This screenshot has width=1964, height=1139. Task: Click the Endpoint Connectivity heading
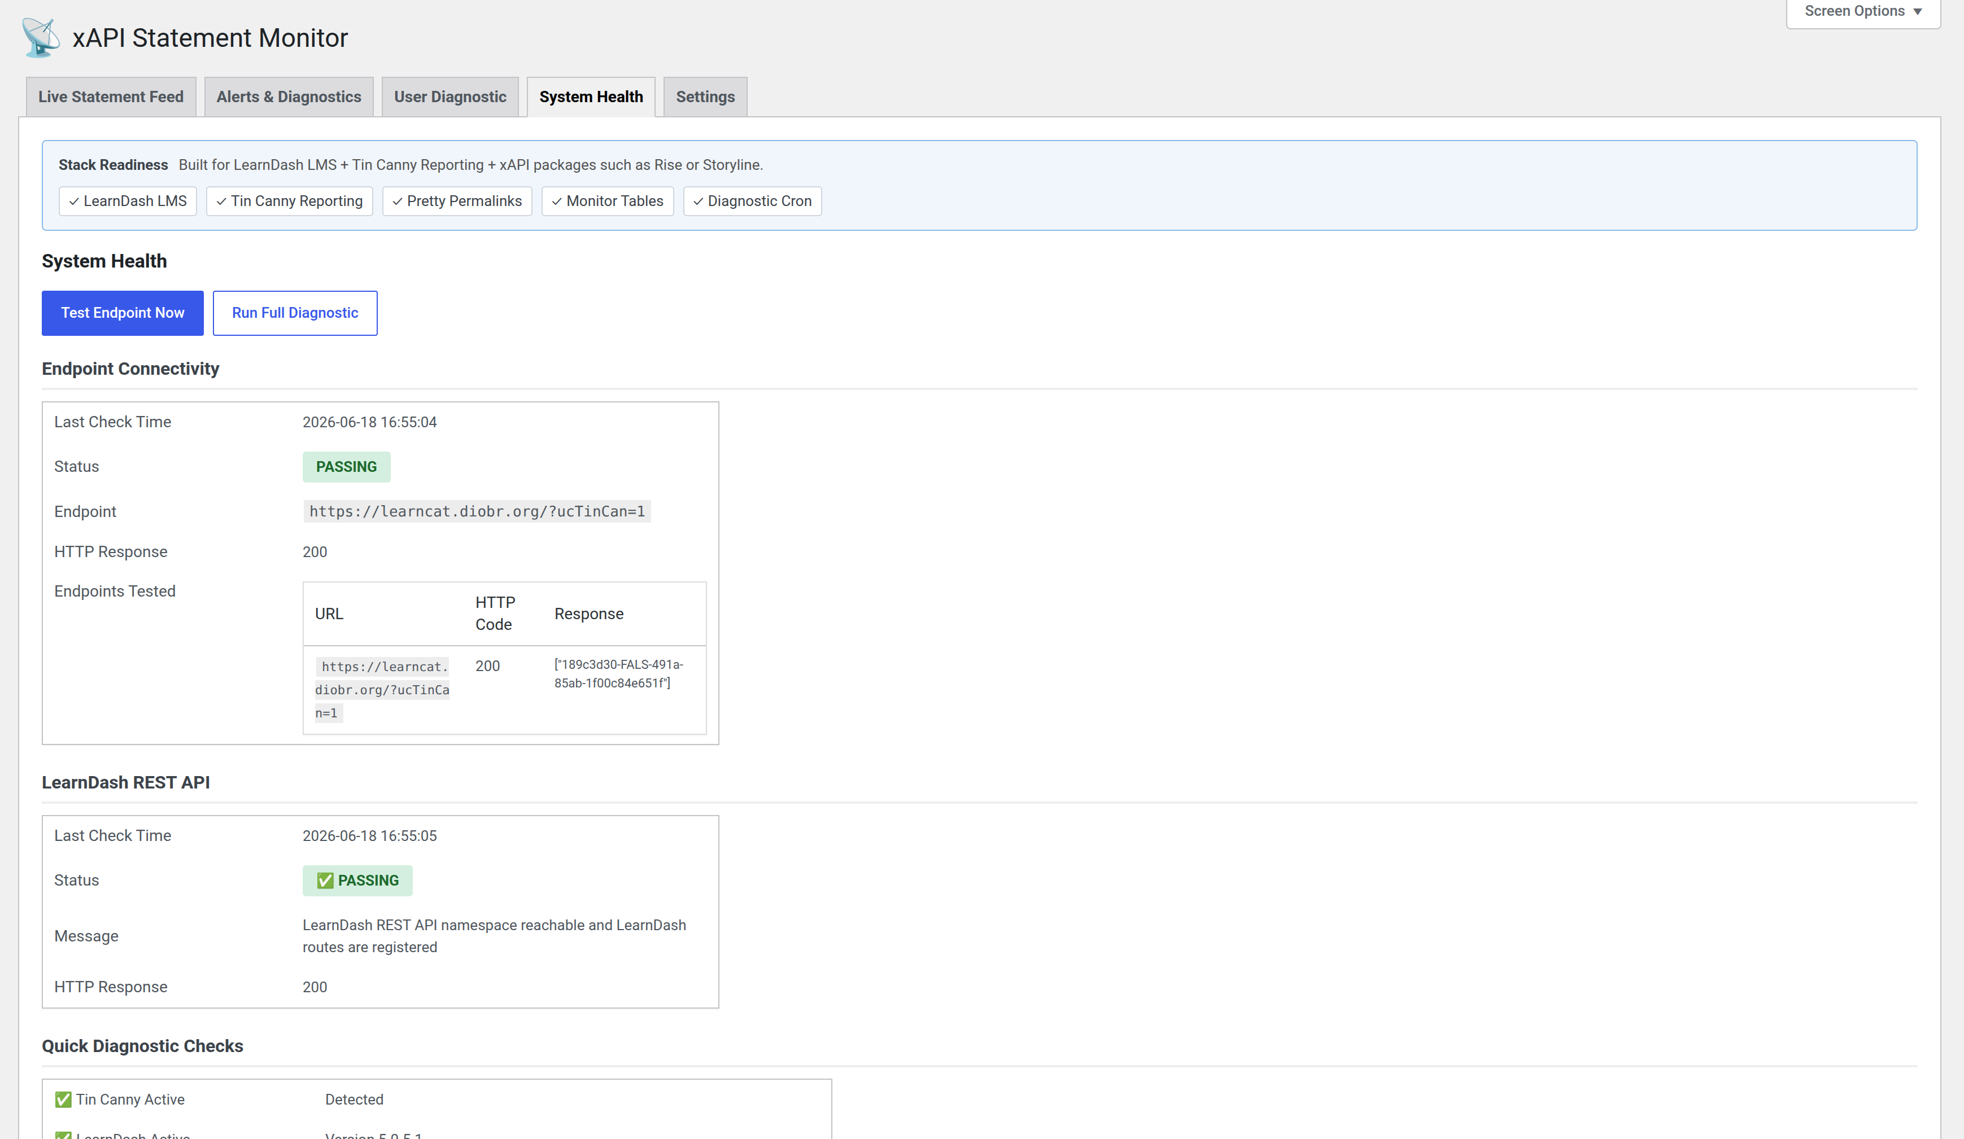click(x=130, y=369)
